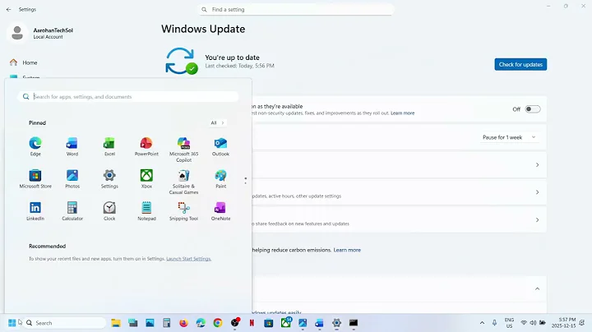Launch Microsoft Store from Start menu
This screenshot has height=332, width=592.
pos(35,179)
